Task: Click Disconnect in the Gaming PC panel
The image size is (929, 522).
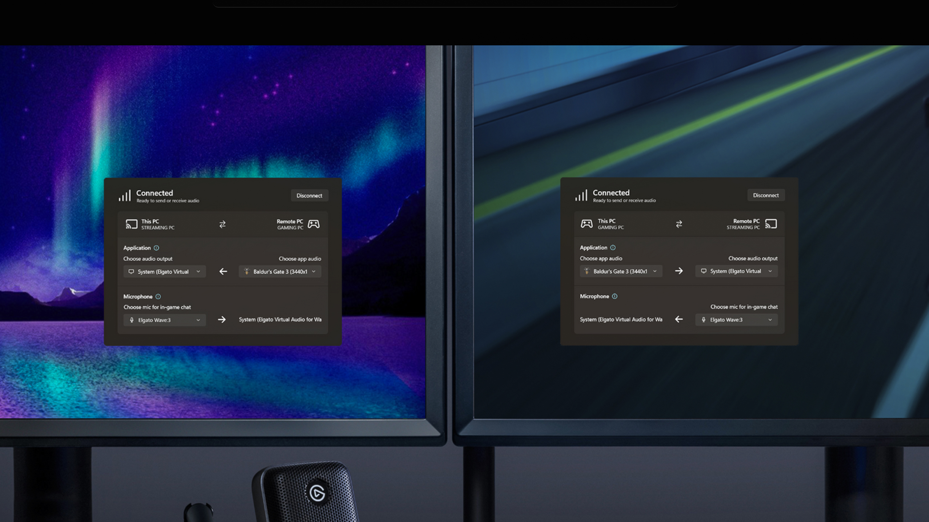Action: [766, 195]
